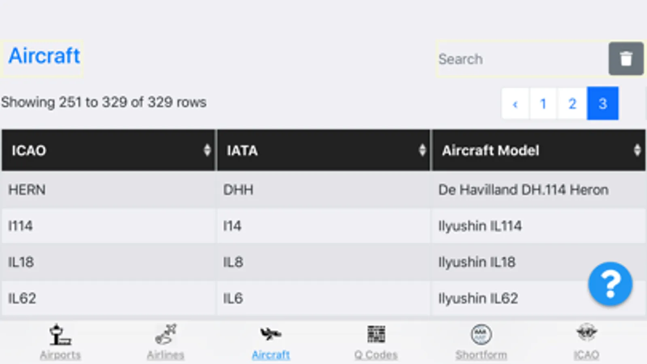Clear search with the trash icon
This screenshot has height=364, width=647.
coord(626,59)
